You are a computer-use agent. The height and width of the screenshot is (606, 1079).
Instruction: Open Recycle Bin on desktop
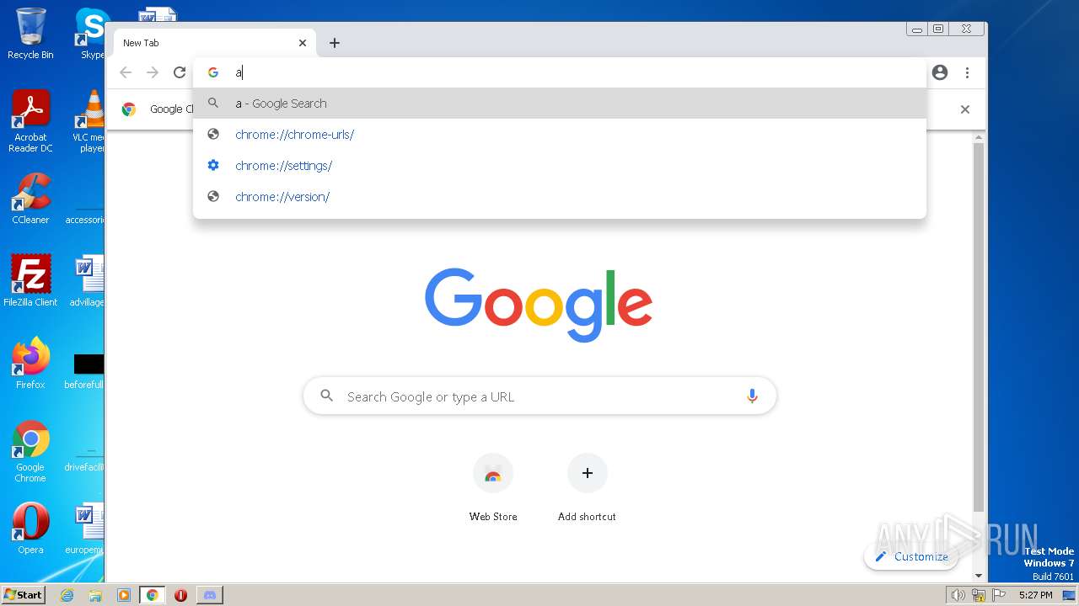[30, 34]
